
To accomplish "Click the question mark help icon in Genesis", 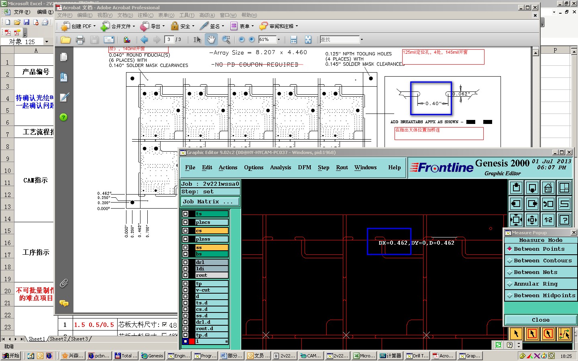I will coord(564,220).
